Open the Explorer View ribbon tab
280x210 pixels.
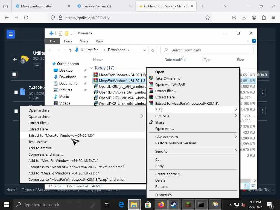(99, 41)
